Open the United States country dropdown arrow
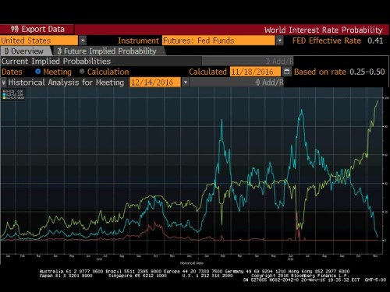 pos(83,40)
